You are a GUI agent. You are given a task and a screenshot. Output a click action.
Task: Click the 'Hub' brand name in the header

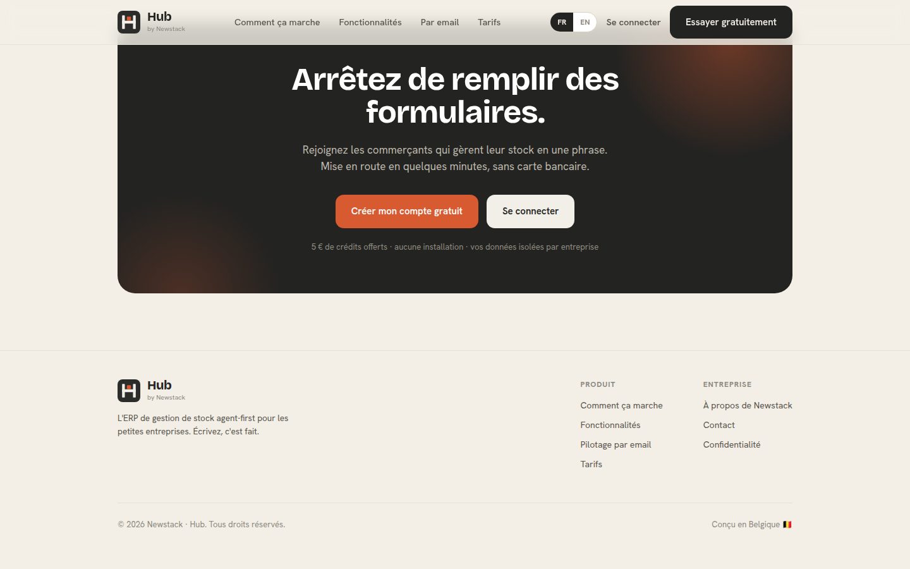(x=159, y=16)
